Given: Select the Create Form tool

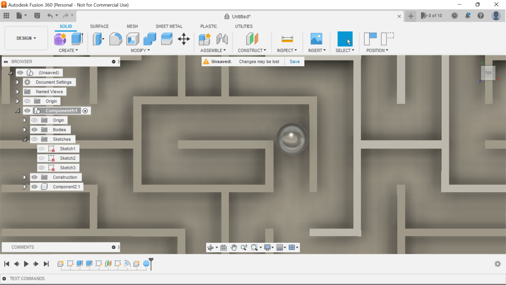Looking at the screenshot, I should [60, 39].
